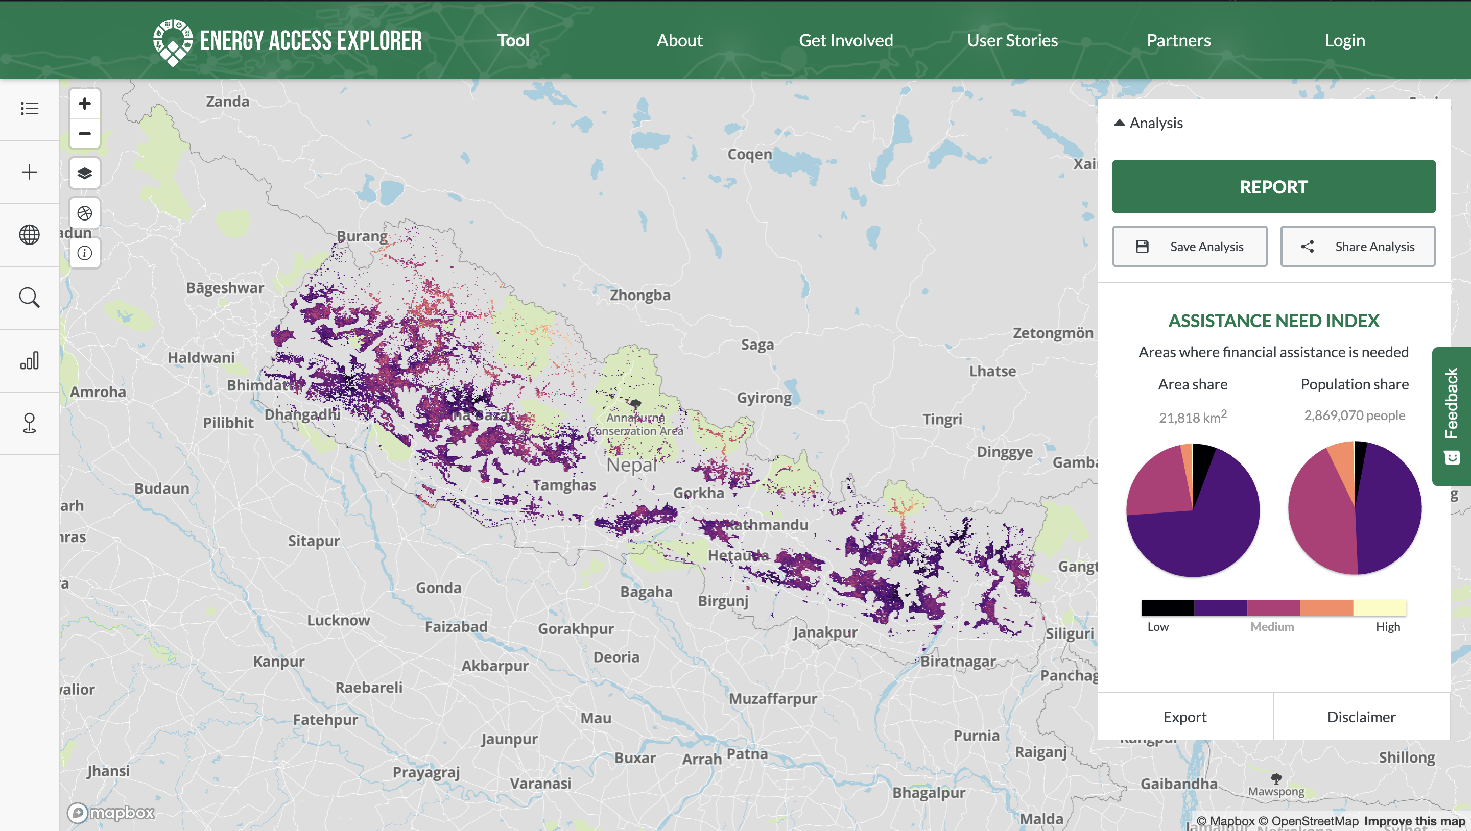1471x831 pixels.
Task: Click the globe projection map control
Action: [x=84, y=213]
